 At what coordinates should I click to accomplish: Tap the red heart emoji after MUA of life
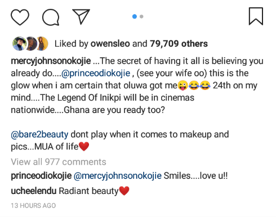[x=84, y=146]
